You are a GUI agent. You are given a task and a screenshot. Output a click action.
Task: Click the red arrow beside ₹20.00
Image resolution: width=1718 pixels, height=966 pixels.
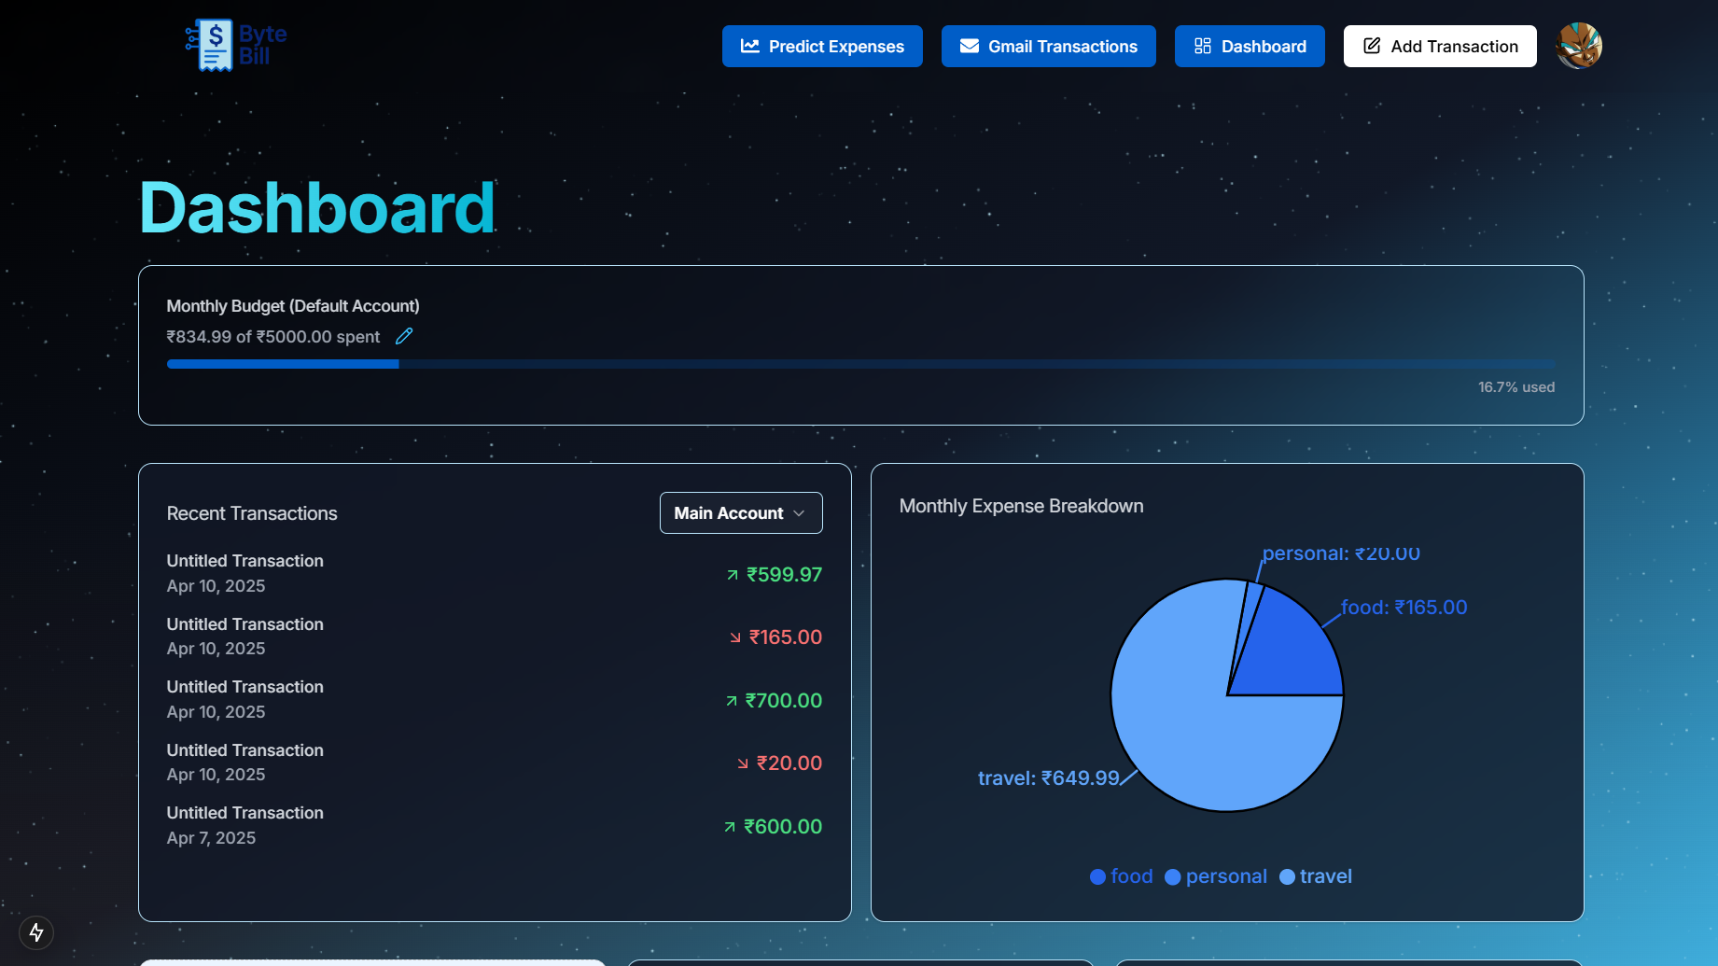[743, 763]
